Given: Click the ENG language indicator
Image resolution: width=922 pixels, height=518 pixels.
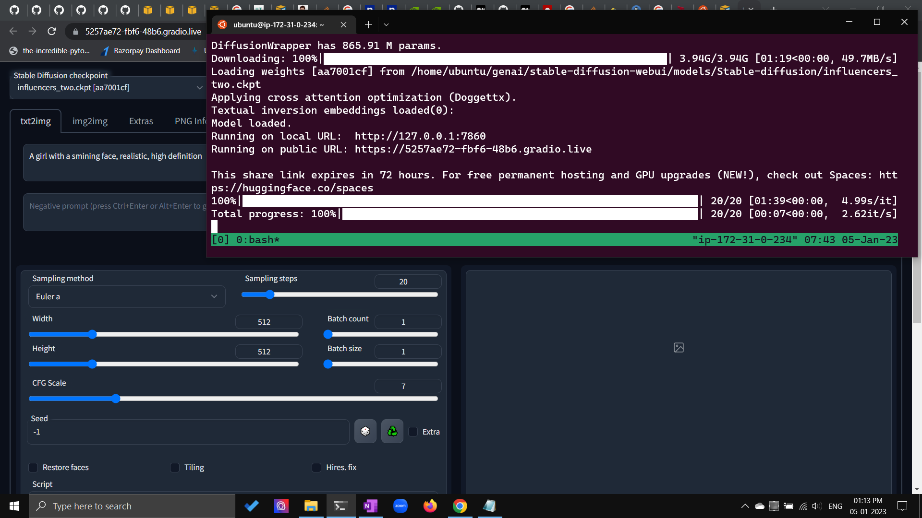Looking at the screenshot, I should pos(835,506).
